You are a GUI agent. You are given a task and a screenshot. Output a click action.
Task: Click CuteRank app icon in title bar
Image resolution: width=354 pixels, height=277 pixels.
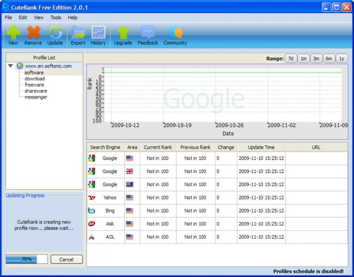click(x=6, y=7)
